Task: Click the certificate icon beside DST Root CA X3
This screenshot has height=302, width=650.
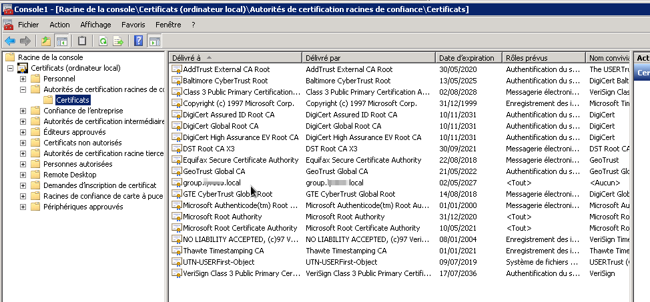Action: [177, 149]
